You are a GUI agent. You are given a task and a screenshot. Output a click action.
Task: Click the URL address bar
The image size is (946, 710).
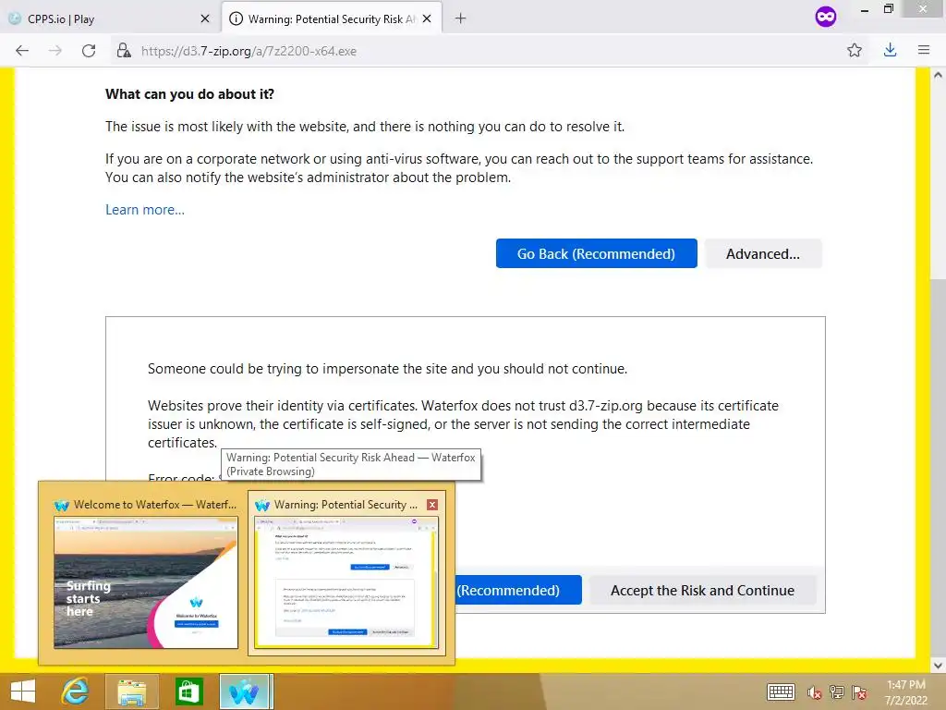[x=477, y=51]
